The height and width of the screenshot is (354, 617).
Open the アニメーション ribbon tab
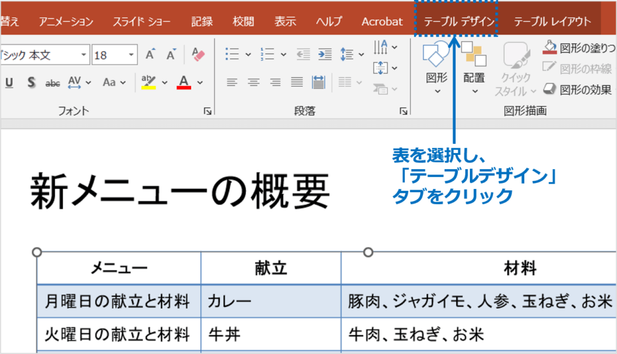[x=66, y=20]
